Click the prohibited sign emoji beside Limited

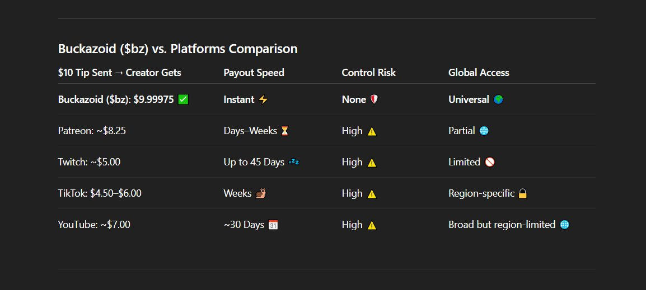489,162
